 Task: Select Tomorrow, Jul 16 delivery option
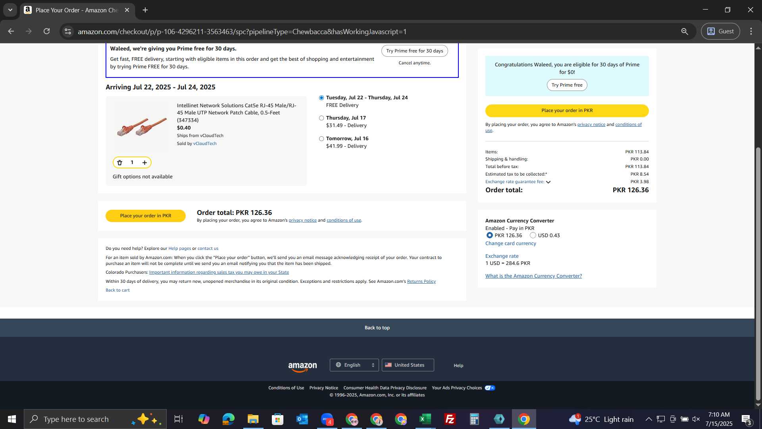click(x=321, y=139)
